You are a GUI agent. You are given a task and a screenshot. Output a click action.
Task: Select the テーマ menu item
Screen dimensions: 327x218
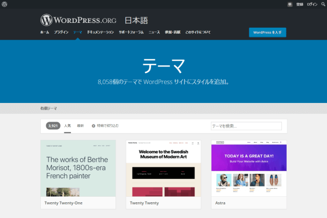coord(77,32)
